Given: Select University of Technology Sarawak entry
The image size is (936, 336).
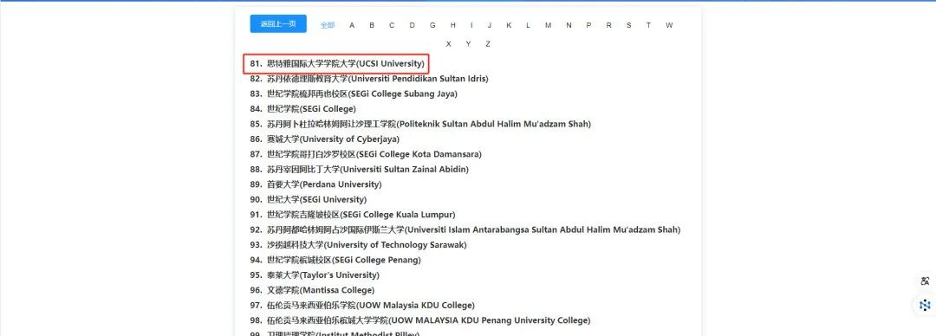Looking at the screenshot, I should click(x=358, y=245).
